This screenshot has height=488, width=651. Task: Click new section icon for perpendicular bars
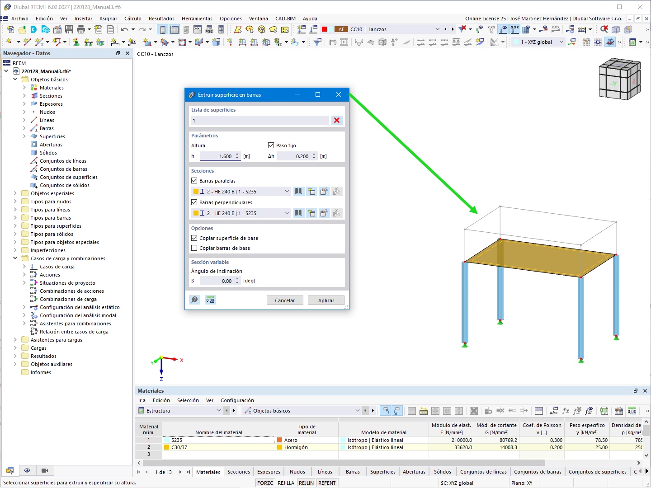click(x=311, y=213)
